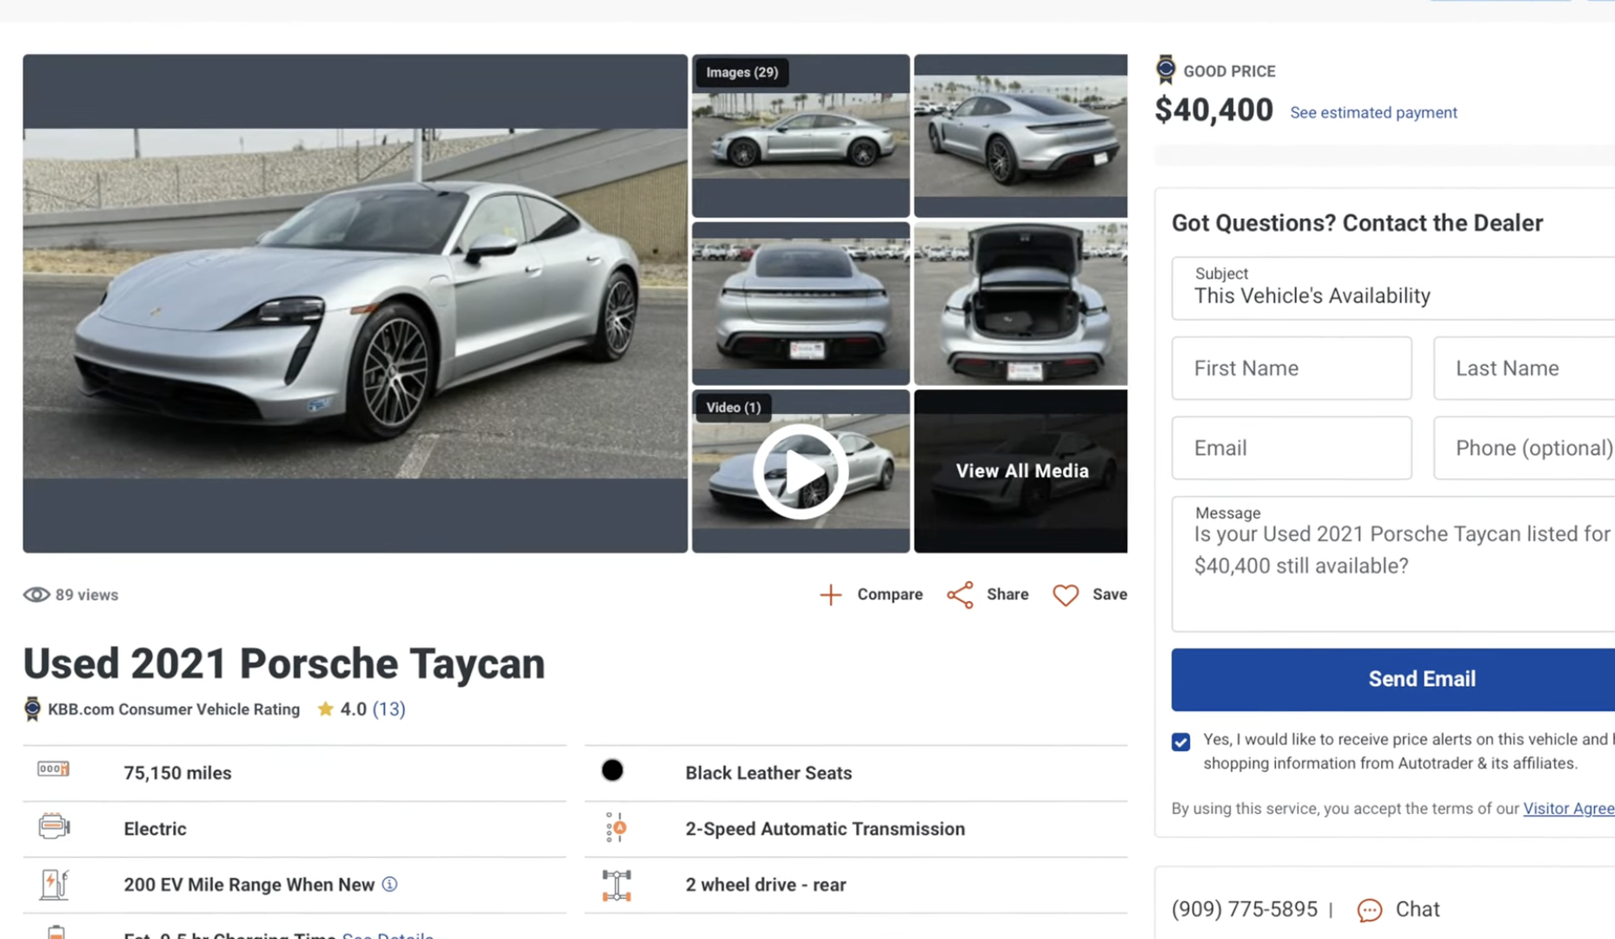Viewport: 1615px width, 939px height.
Task: Click the Email input field
Action: click(x=1292, y=448)
